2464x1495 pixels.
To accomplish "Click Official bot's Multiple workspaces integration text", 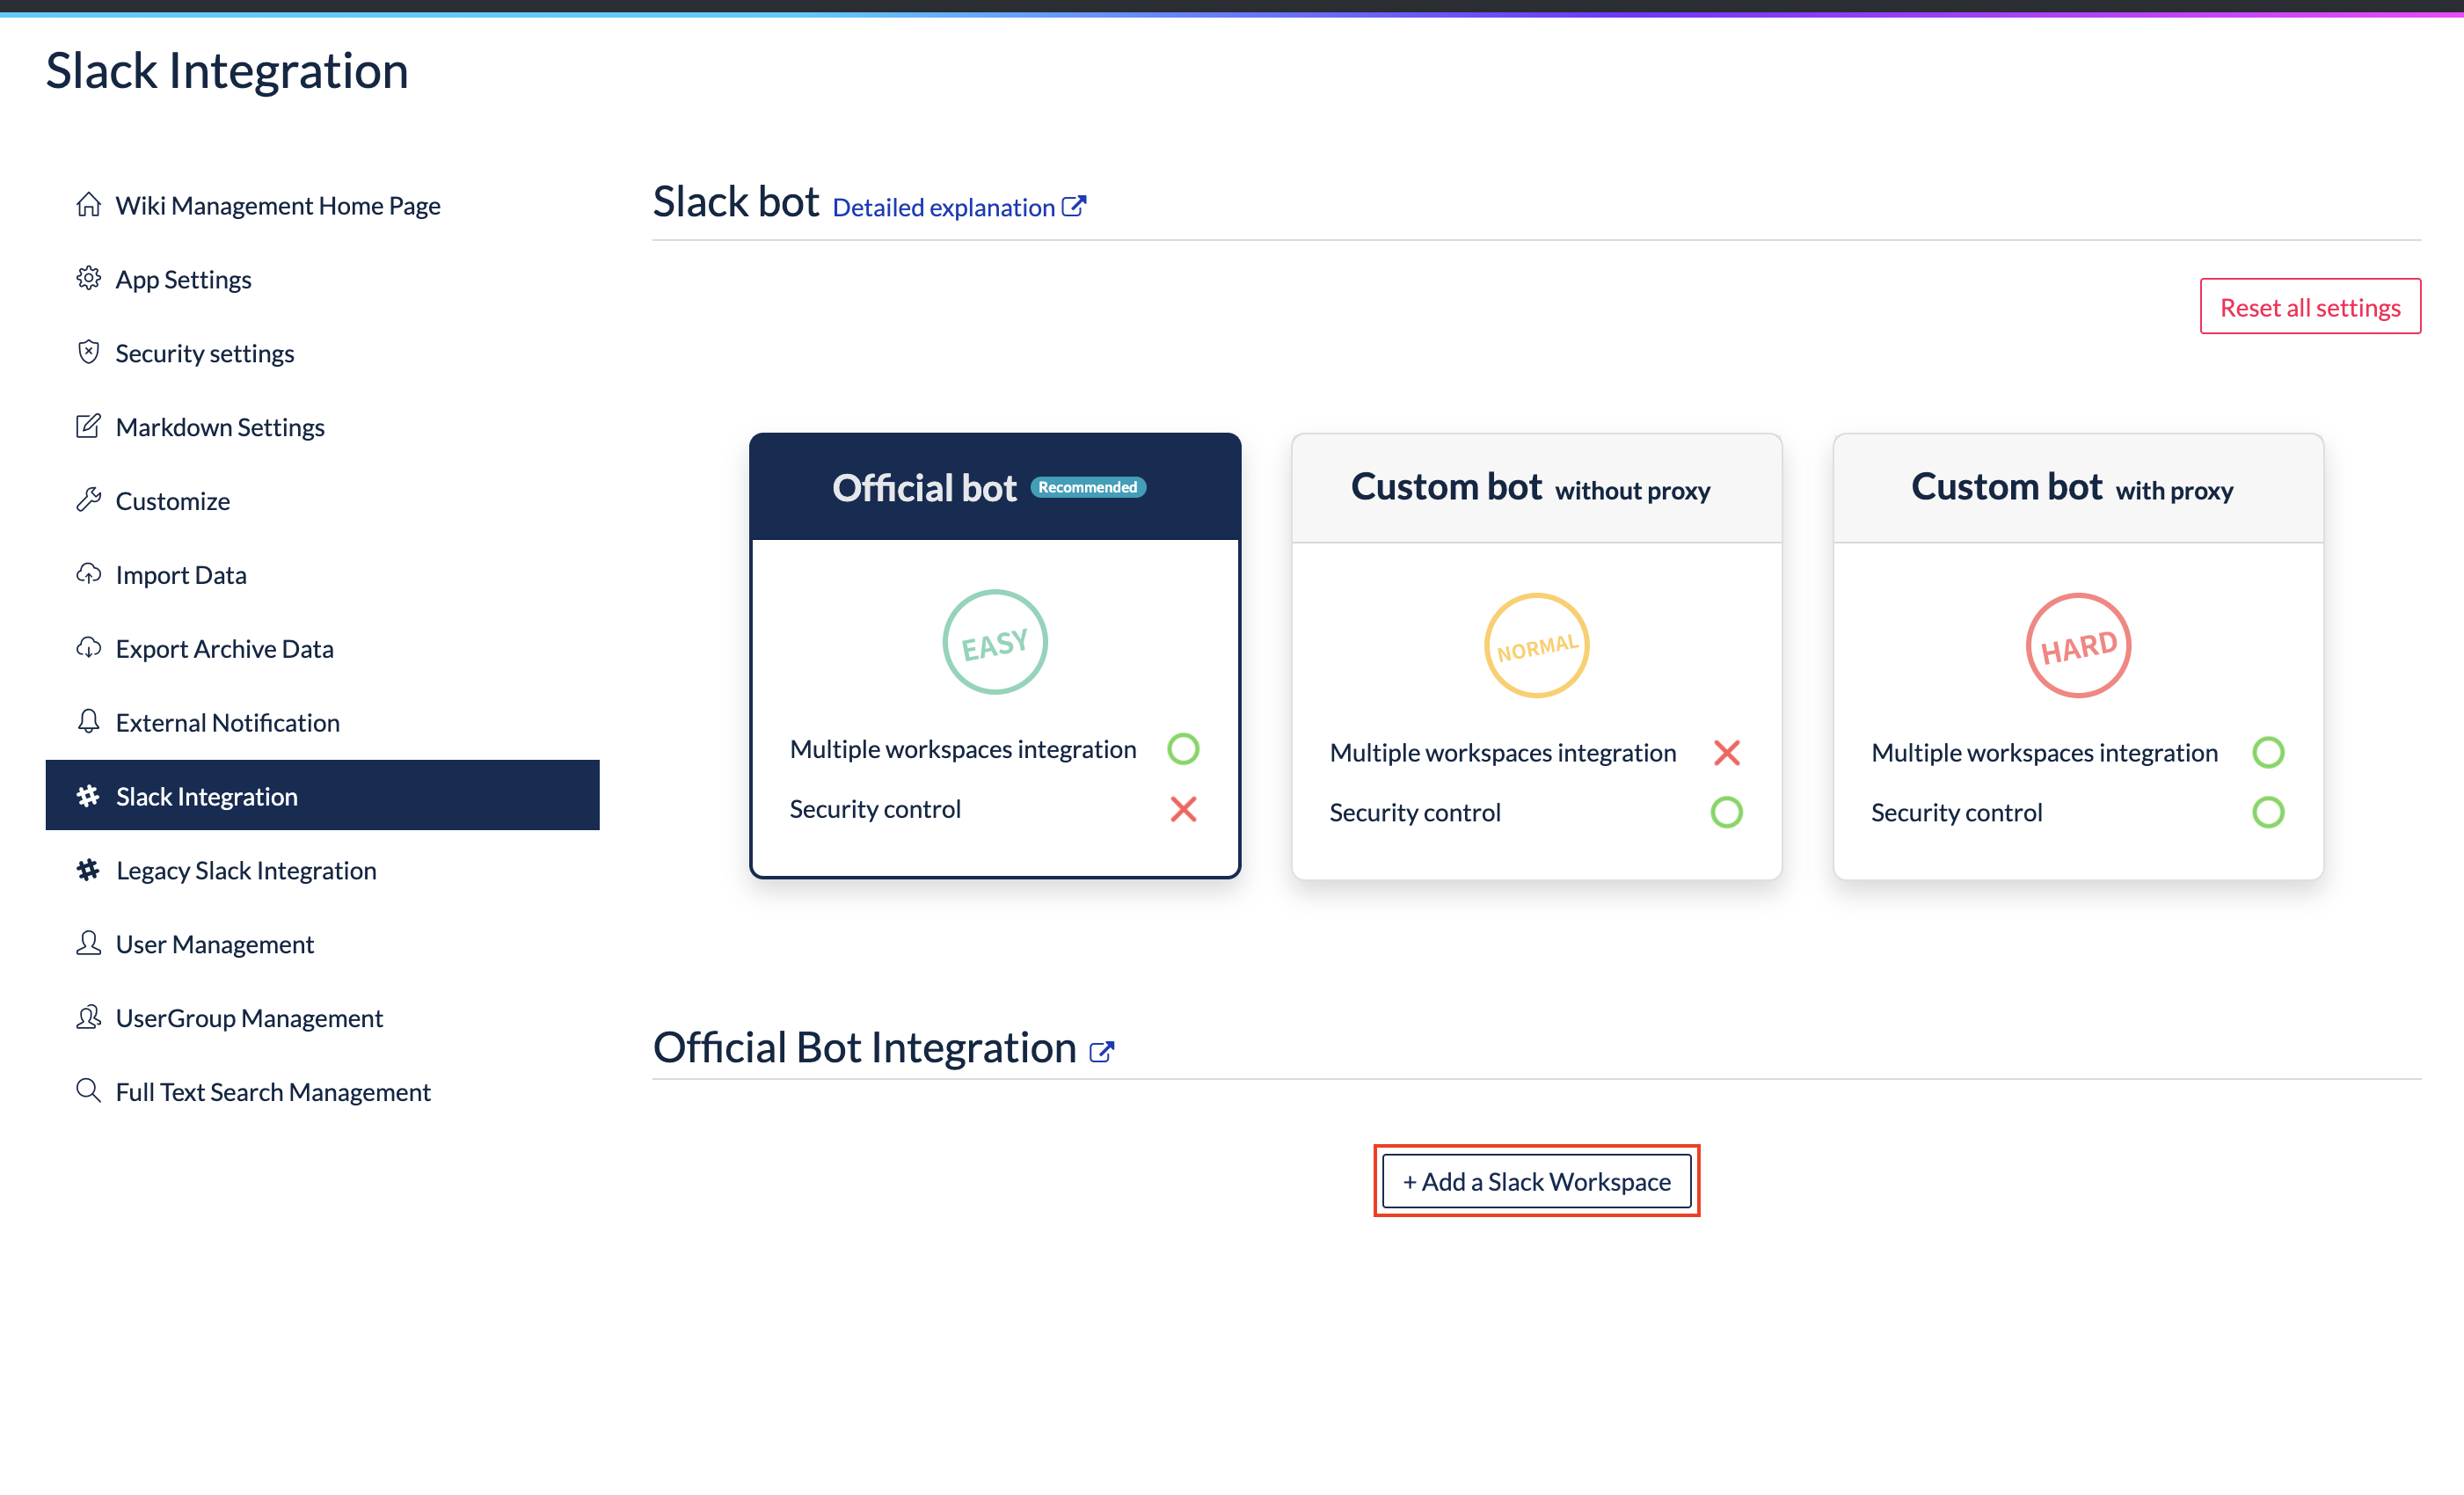I will [963, 749].
